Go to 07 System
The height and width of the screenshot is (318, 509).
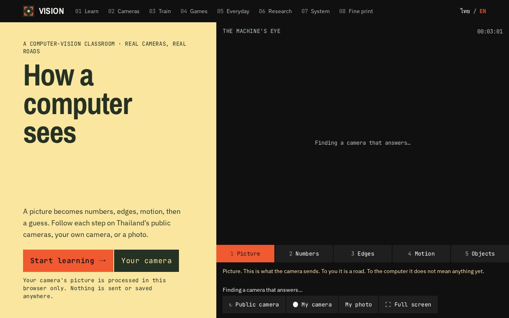point(315,11)
